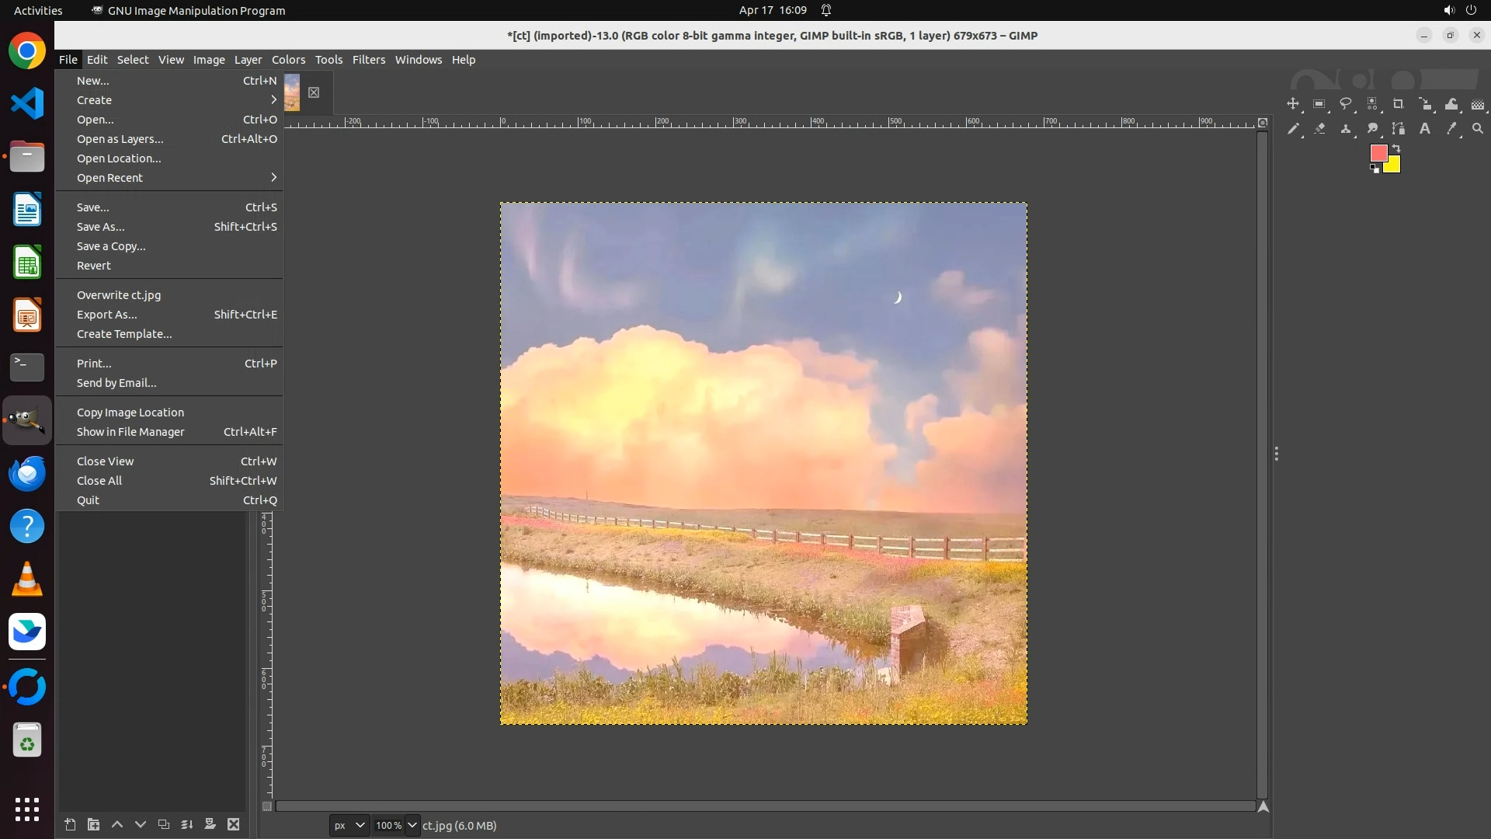Select the Paths tool
1491x839 pixels.
[1399, 129]
